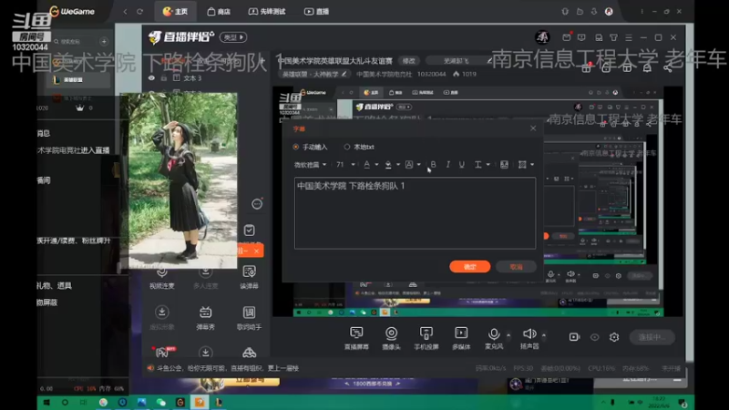The height and width of the screenshot is (410, 729).
Task: Click the Windows Start button on taskbar
Action: (x=46, y=403)
